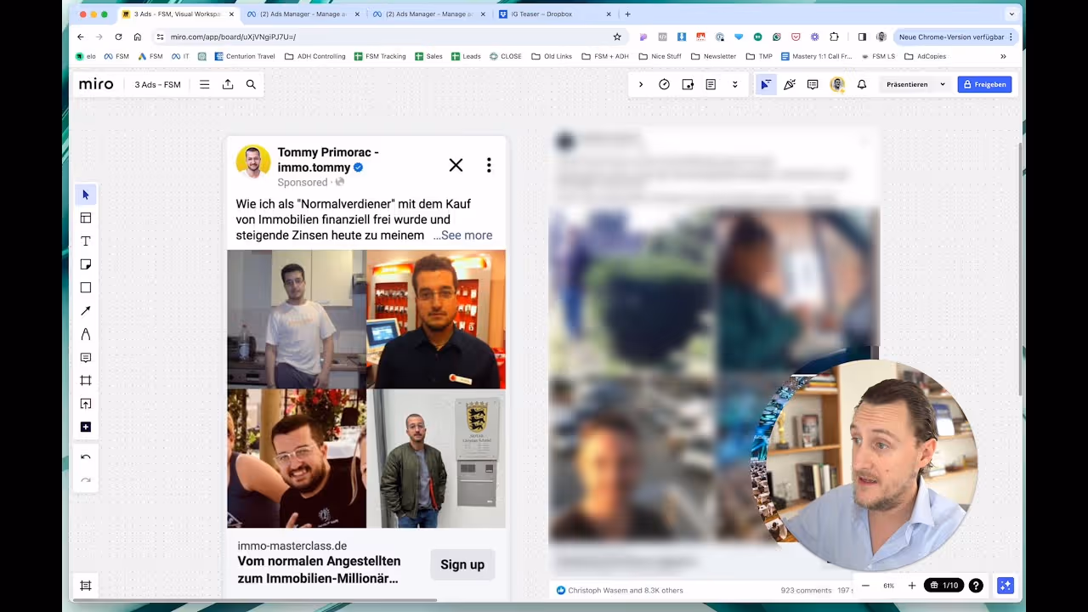The width and height of the screenshot is (1088, 612).
Task: Click the Undo arrow
Action: (85, 457)
